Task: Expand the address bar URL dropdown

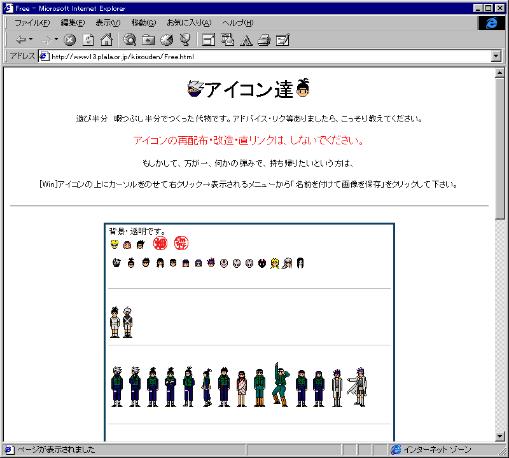Action: [x=496, y=56]
